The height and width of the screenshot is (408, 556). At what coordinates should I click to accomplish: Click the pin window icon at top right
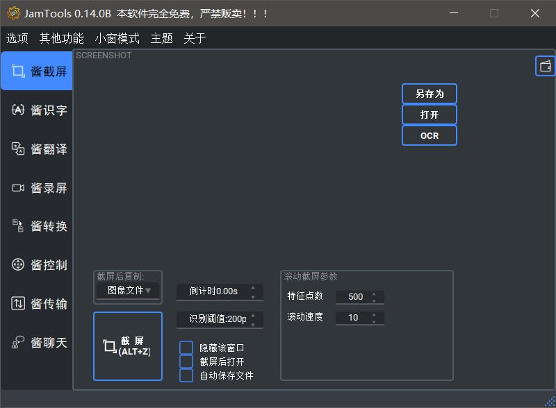click(545, 66)
